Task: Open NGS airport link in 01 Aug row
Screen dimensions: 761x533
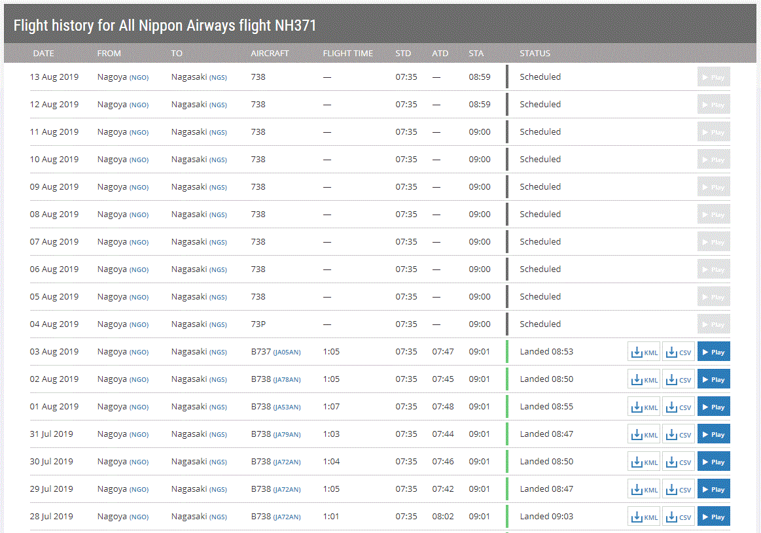Action: point(218,407)
